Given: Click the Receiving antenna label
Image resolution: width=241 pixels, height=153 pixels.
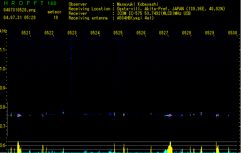Looking at the screenshot, I should click(88, 18).
